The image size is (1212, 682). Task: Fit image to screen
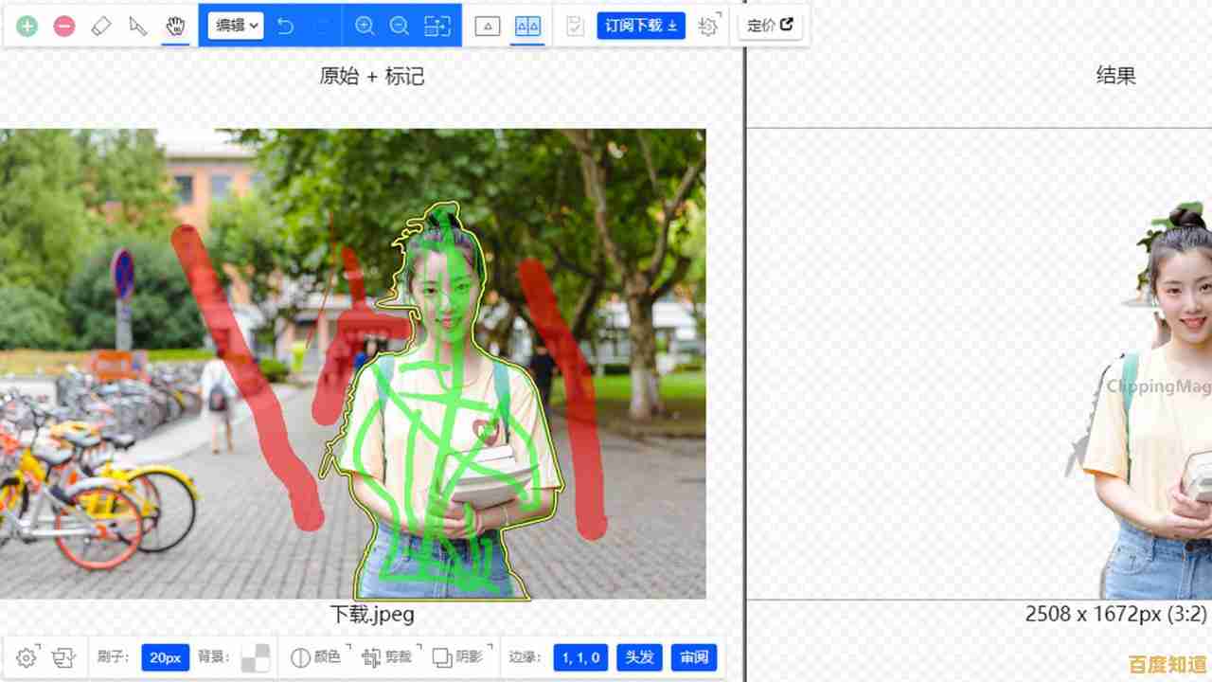click(x=437, y=27)
